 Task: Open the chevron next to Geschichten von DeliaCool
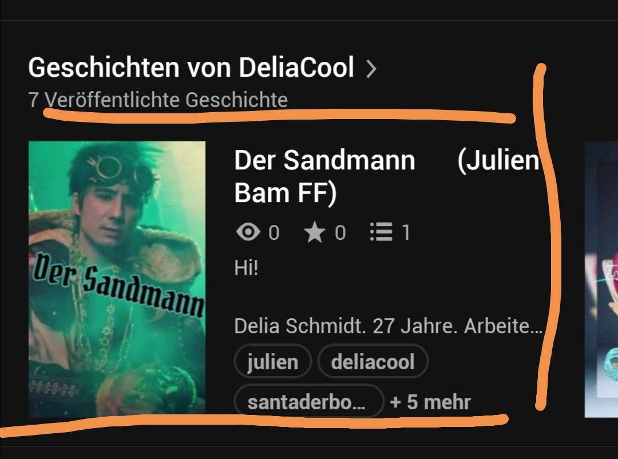click(371, 69)
